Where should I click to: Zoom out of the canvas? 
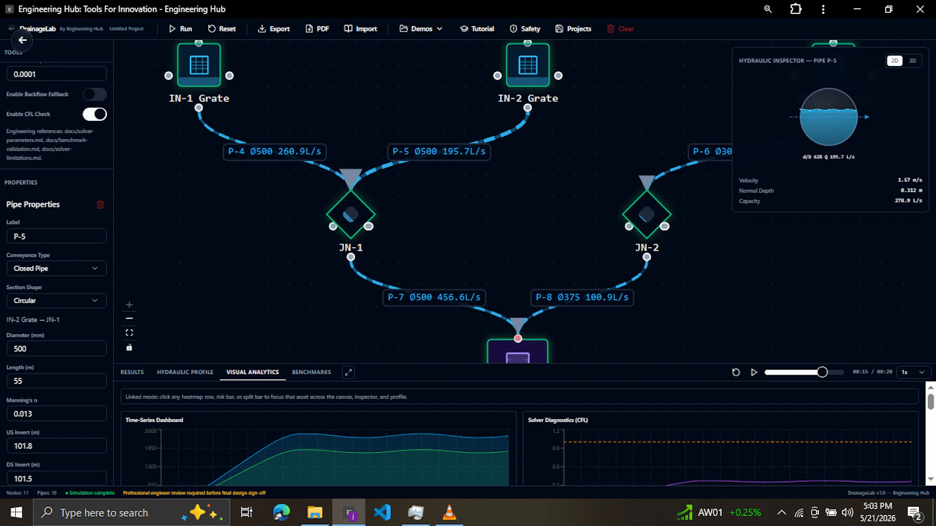129,319
